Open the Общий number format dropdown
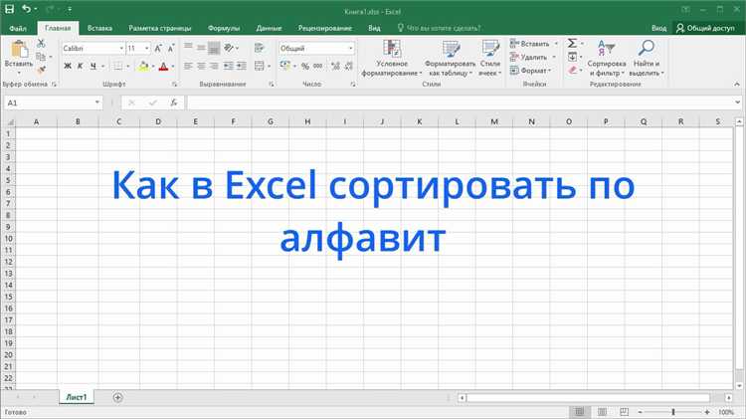Screen dimensions: 746x419 [x=351, y=48]
